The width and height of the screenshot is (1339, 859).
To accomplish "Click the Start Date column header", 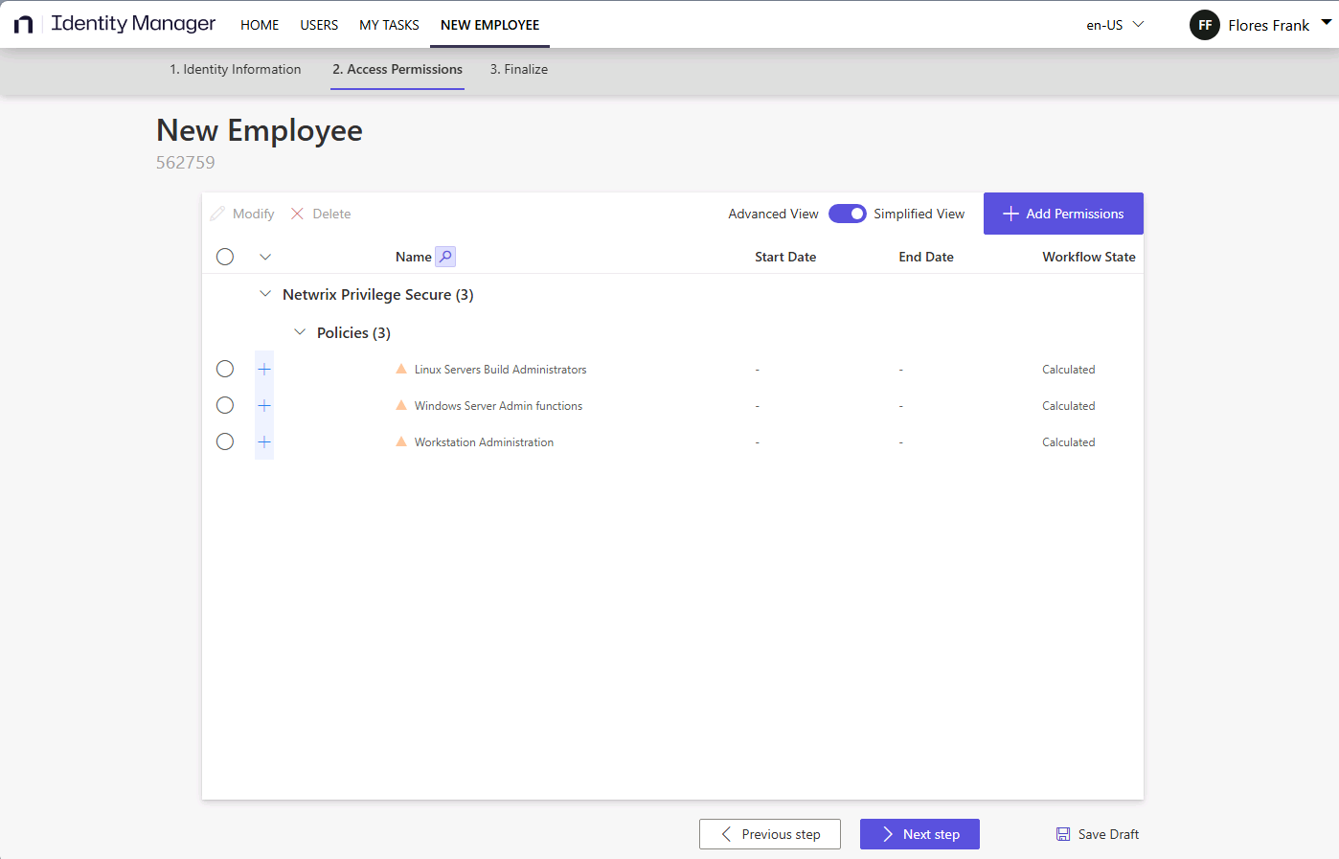I will (x=785, y=257).
